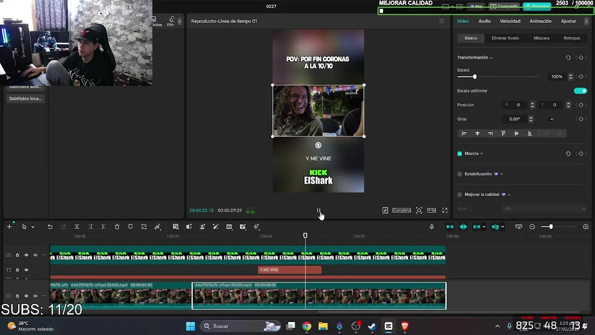Enable the Estabilización checkbox
595x335 pixels.
(460, 174)
